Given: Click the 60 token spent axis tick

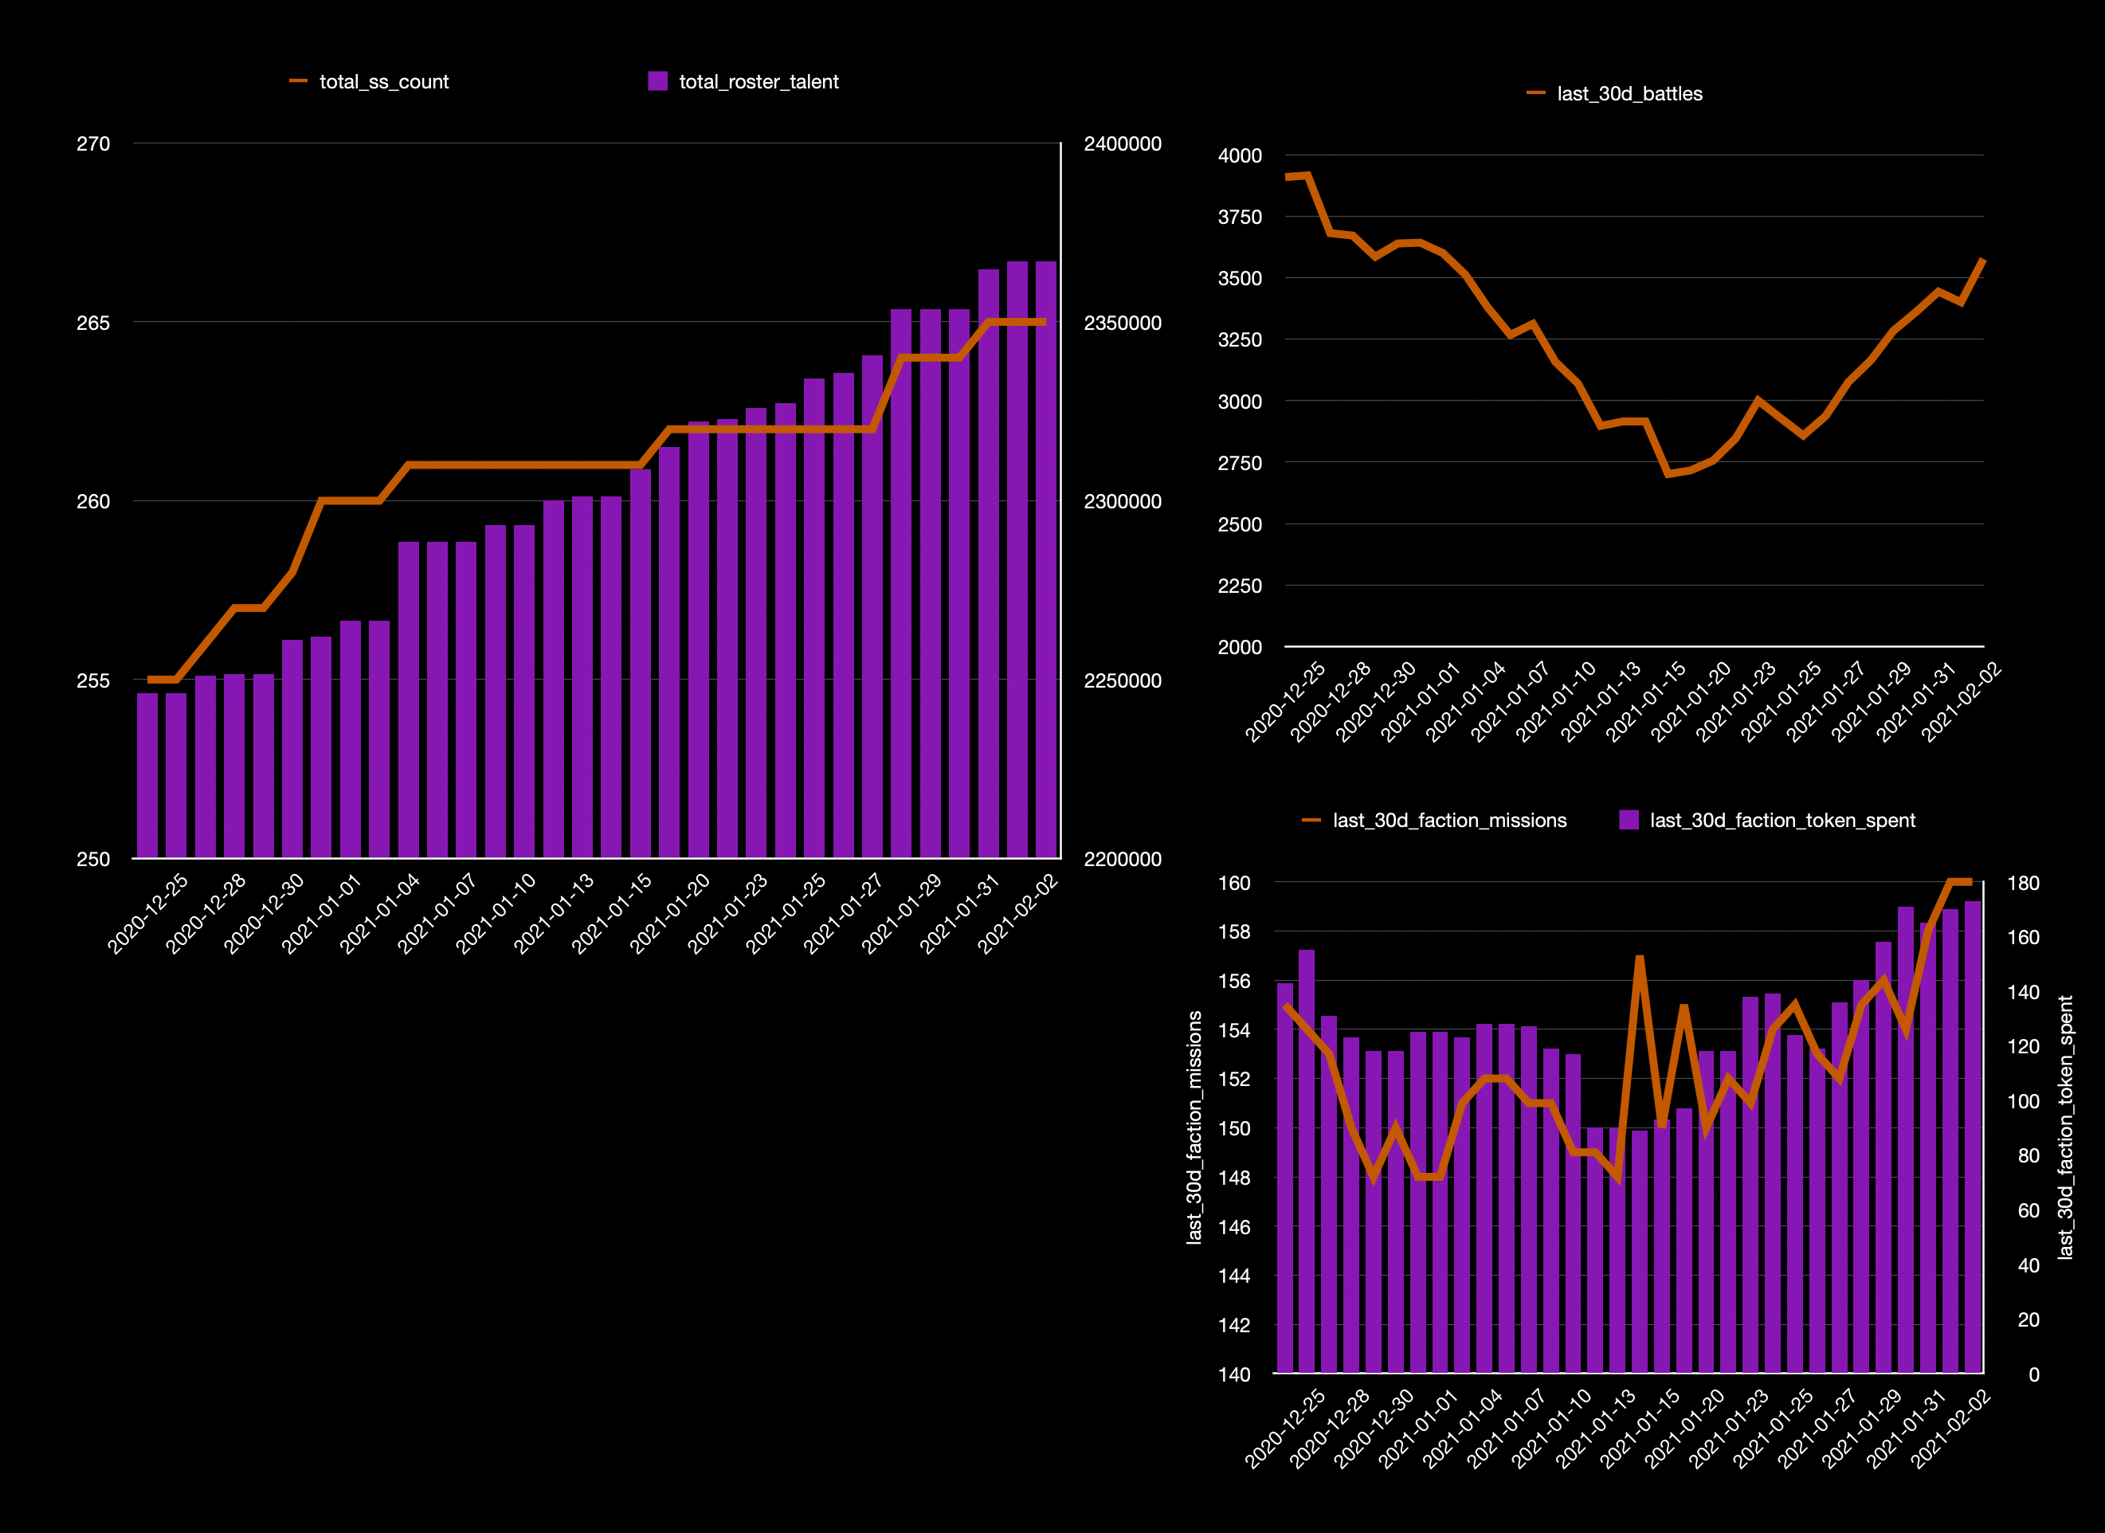Looking at the screenshot, I should [x=2029, y=1211].
